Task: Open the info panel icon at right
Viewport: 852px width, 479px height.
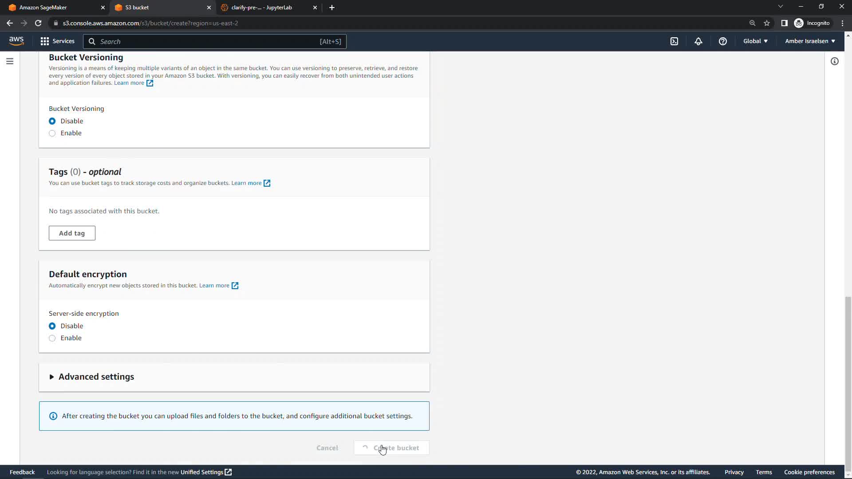Action: (834, 61)
